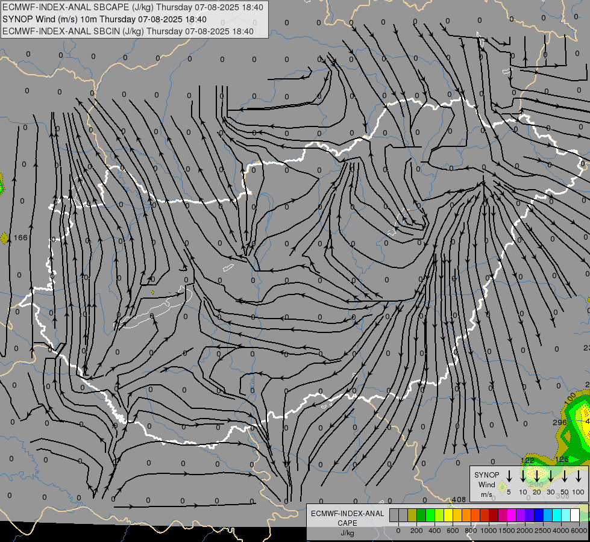Click the 200 tick label on CAPE scale
590x542 pixels.
coord(416,531)
